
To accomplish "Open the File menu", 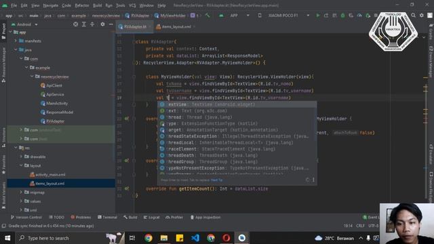I will point(14,5).
